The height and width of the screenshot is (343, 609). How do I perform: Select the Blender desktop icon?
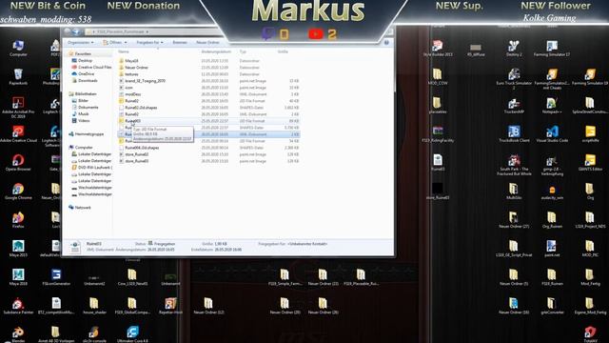pos(18,334)
